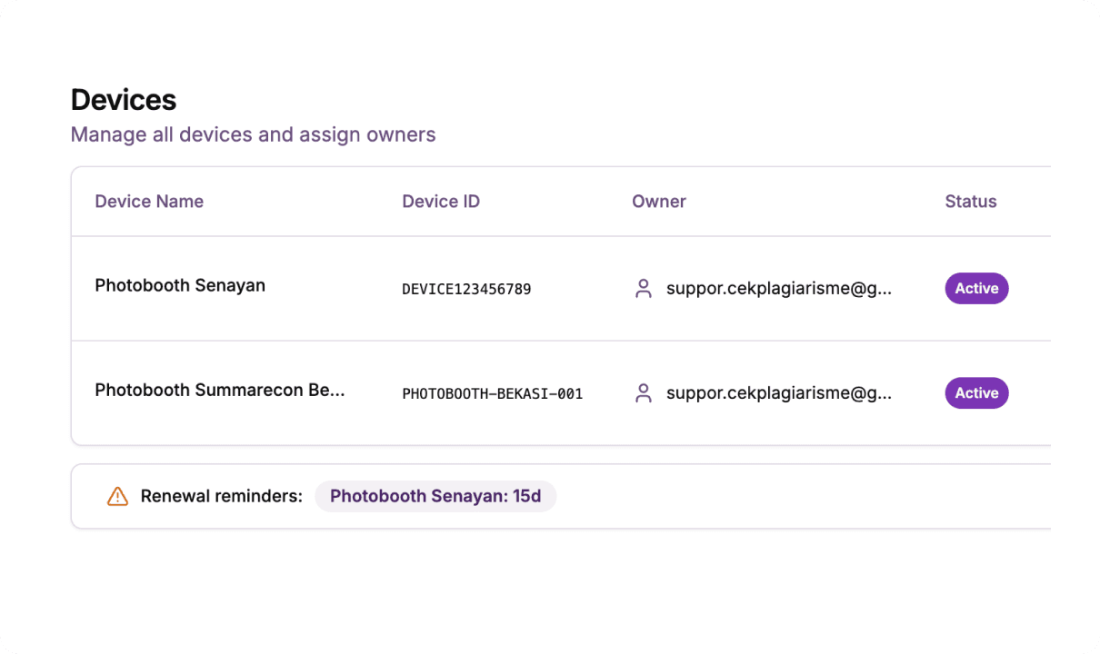This screenshot has height=654, width=1100.
Task: Select device ID PHOTOBOOTH-BEKASI-001
Action: pyautogui.click(x=492, y=394)
